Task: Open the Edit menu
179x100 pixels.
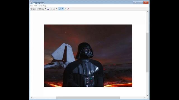Action: click(x=36, y=6)
